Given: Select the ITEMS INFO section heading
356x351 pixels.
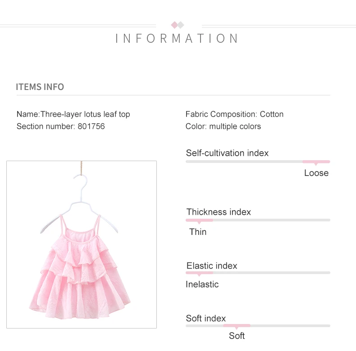Looking at the screenshot, I should click(40, 87).
